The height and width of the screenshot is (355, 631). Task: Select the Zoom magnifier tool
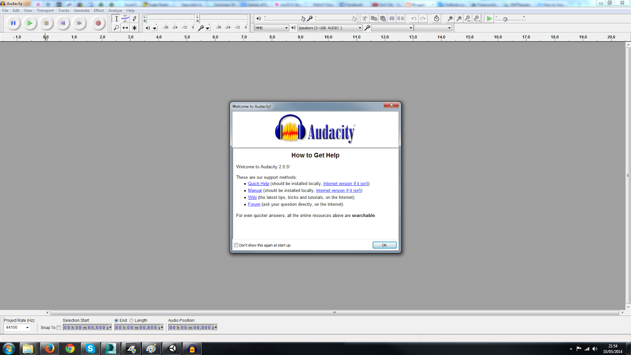coord(116,28)
